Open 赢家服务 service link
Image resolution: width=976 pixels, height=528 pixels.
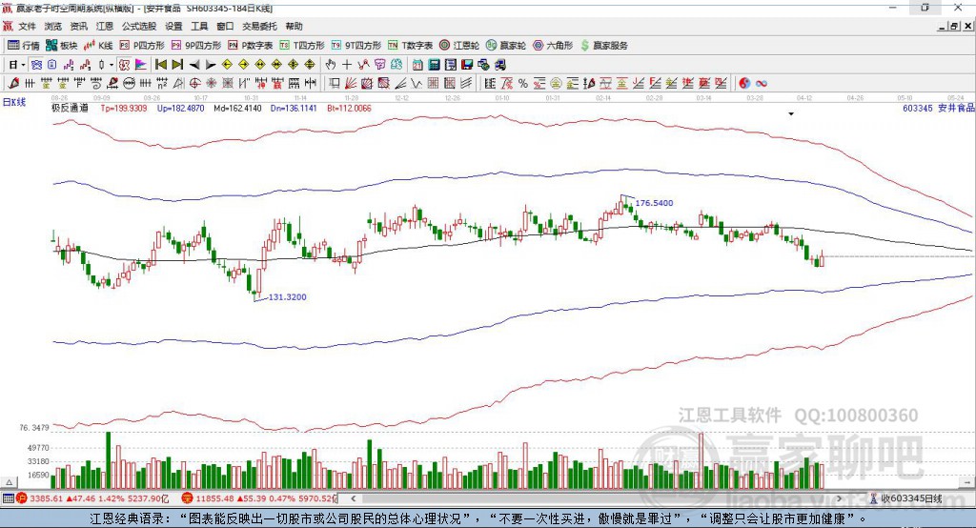coord(603,46)
